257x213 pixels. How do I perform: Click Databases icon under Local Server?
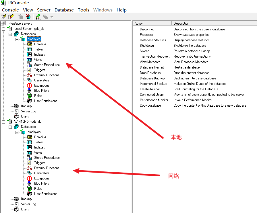pos(16,34)
